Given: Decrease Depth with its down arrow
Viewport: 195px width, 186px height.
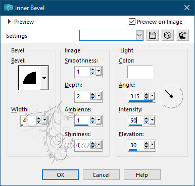Looking at the screenshot, I should point(93,98).
